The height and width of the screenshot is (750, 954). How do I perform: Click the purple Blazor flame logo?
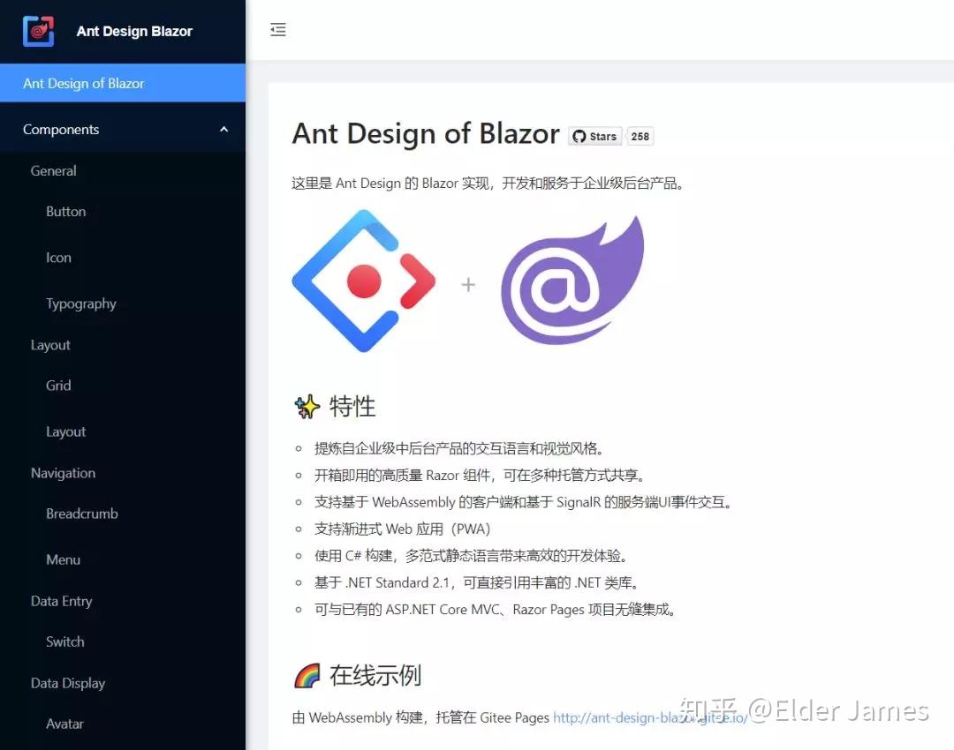pyautogui.click(x=572, y=281)
